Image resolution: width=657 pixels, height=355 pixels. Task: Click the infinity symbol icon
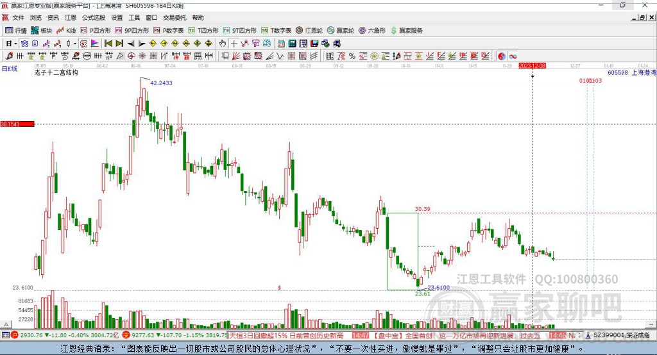point(513,56)
